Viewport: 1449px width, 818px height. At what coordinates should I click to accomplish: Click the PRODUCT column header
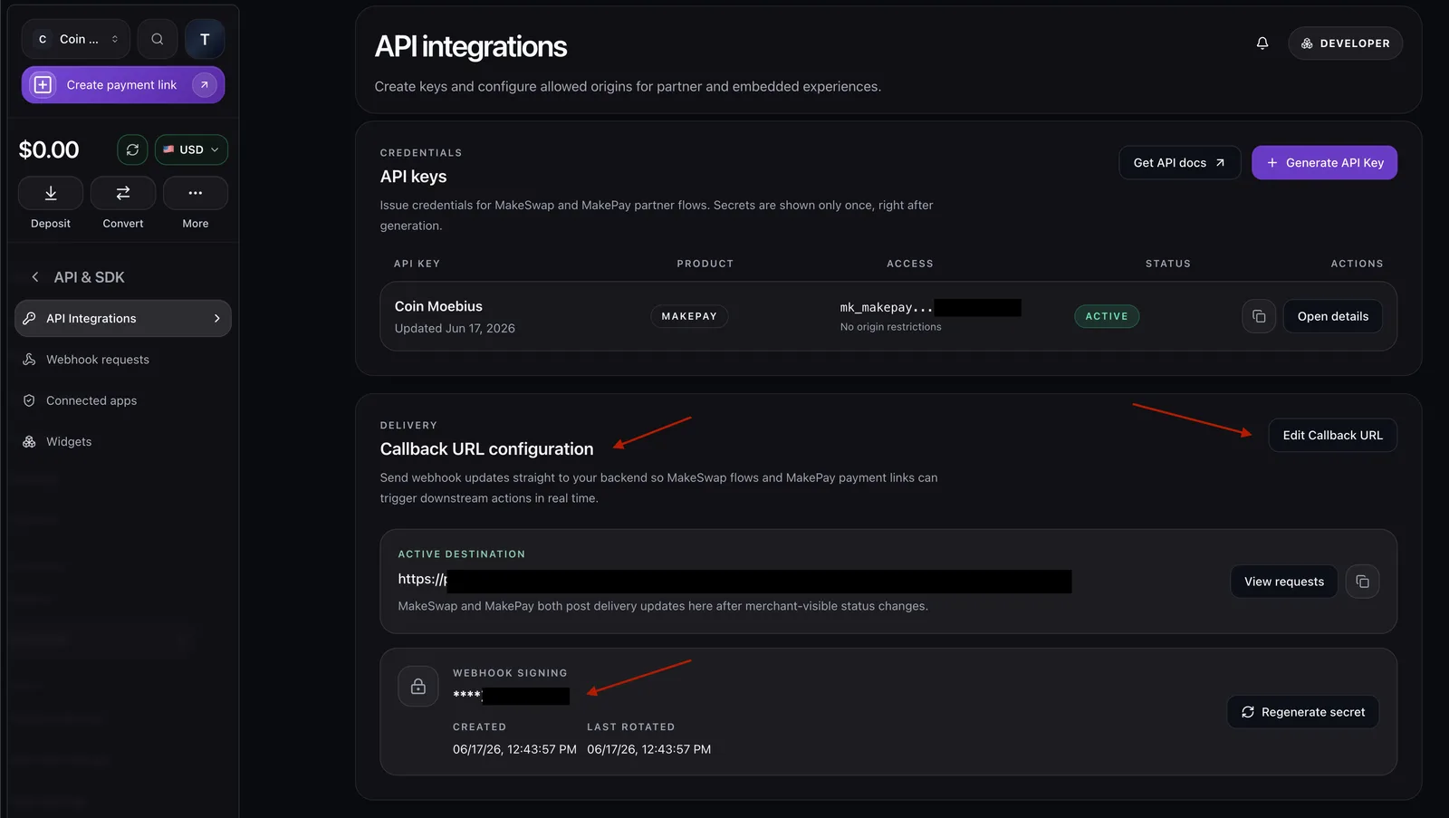pos(705,264)
